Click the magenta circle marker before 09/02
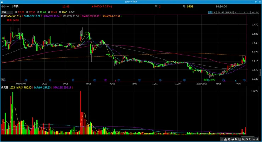This screenshot has height=142, width=262. (x=106, y=80)
